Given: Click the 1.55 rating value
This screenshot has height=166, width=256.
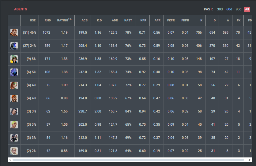Looking at the screenshot, I should point(64,111).
